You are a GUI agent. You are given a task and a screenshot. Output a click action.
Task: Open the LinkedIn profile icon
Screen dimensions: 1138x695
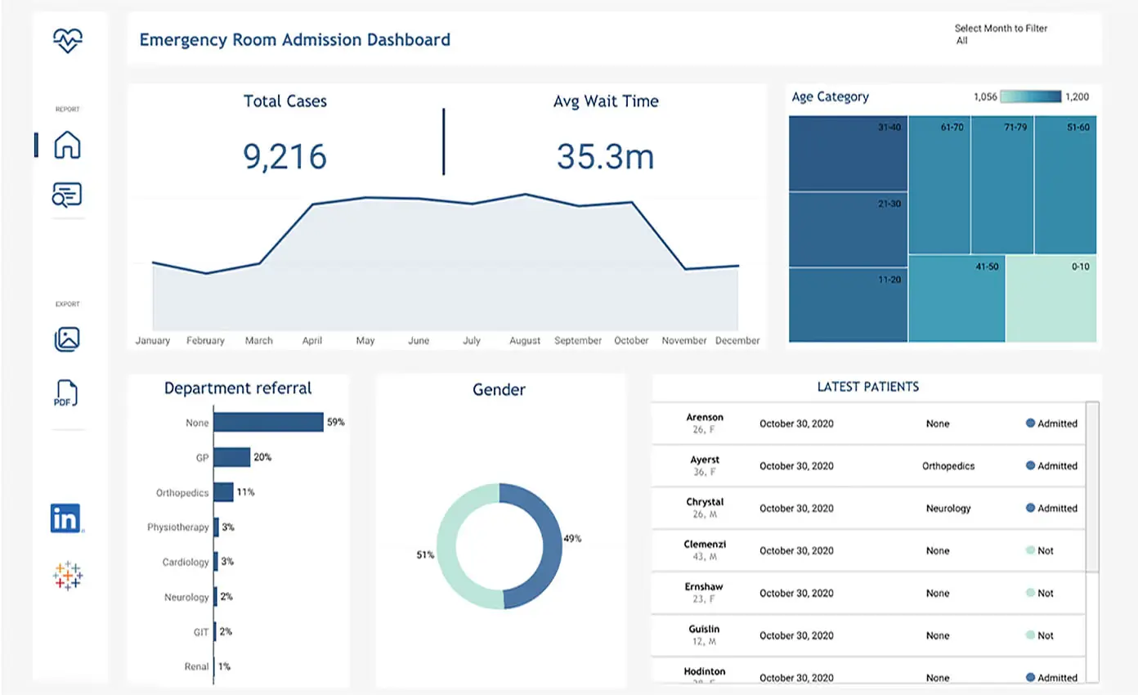[66, 518]
